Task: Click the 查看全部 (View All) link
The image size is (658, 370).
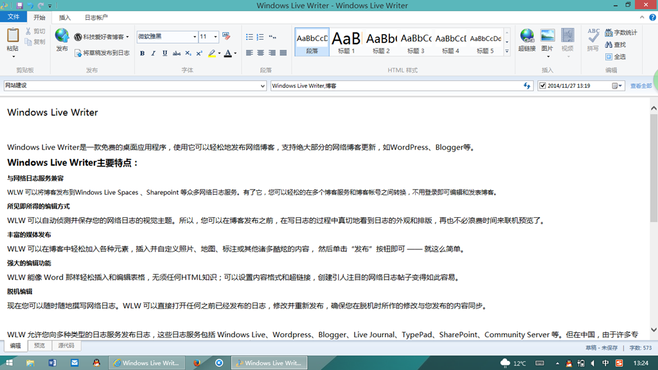Action: point(641,85)
